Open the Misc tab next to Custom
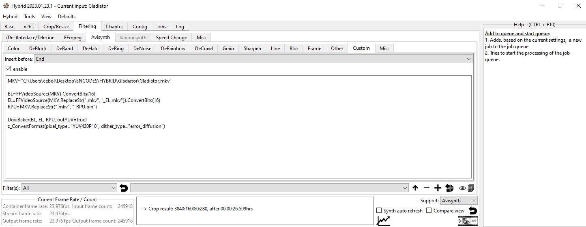The width and height of the screenshot is (586, 227). (x=384, y=49)
